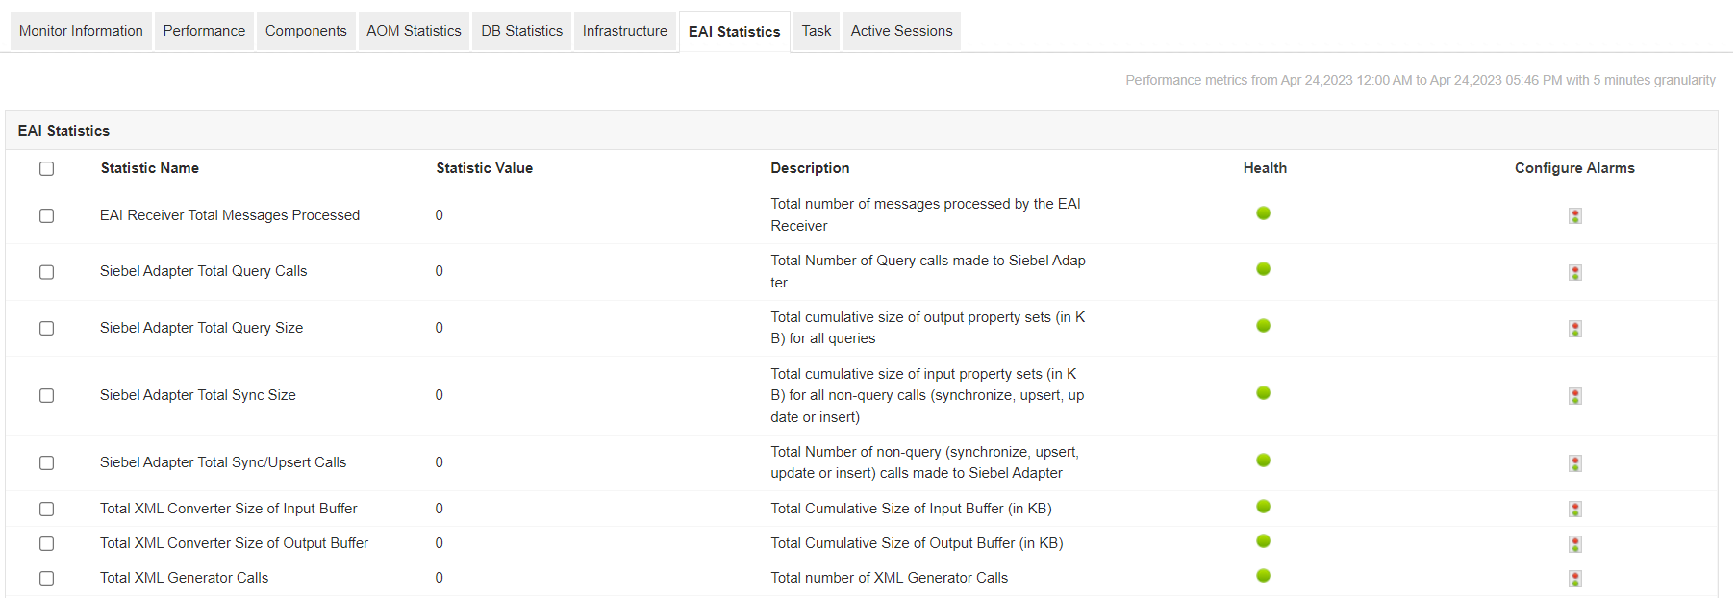Configure alarm for Siebel Adapter Total Query Size
Viewport: 1736px width, 598px height.
pyautogui.click(x=1574, y=329)
